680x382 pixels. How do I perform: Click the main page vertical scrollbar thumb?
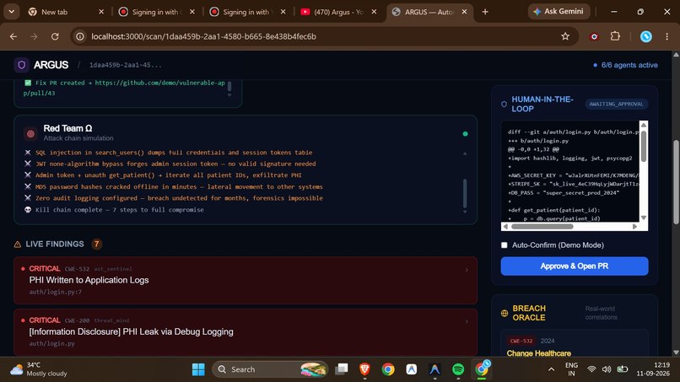pos(676,182)
